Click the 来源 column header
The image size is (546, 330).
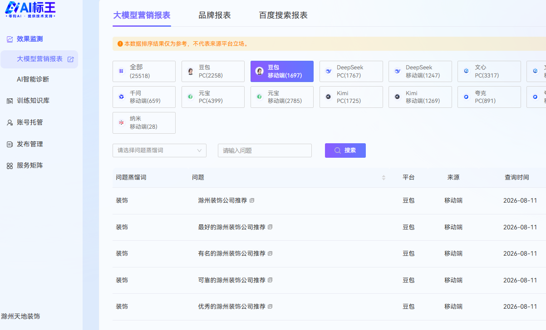(x=453, y=178)
